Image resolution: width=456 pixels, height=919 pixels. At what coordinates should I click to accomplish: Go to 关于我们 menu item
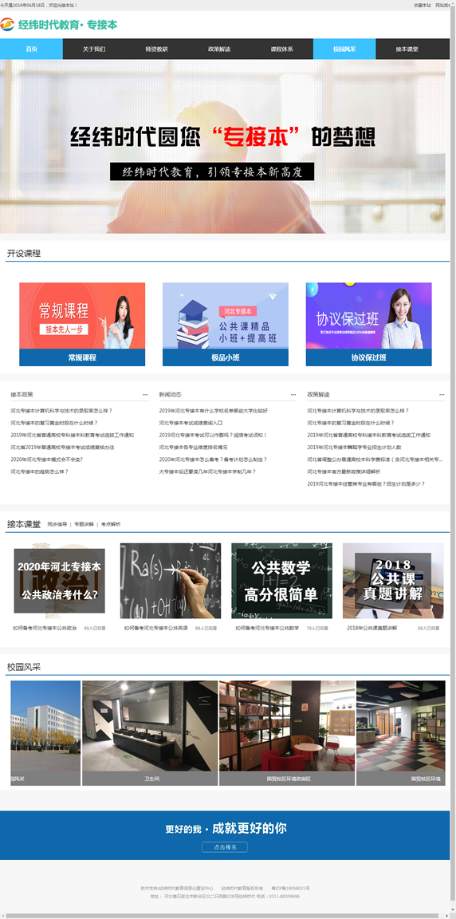click(x=93, y=49)
